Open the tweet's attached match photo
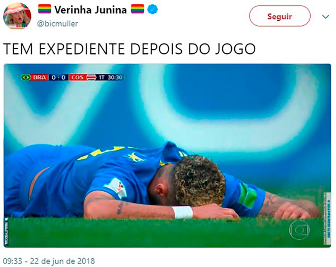Viewport: 336px width, 267px height. (x=167, y=155)
